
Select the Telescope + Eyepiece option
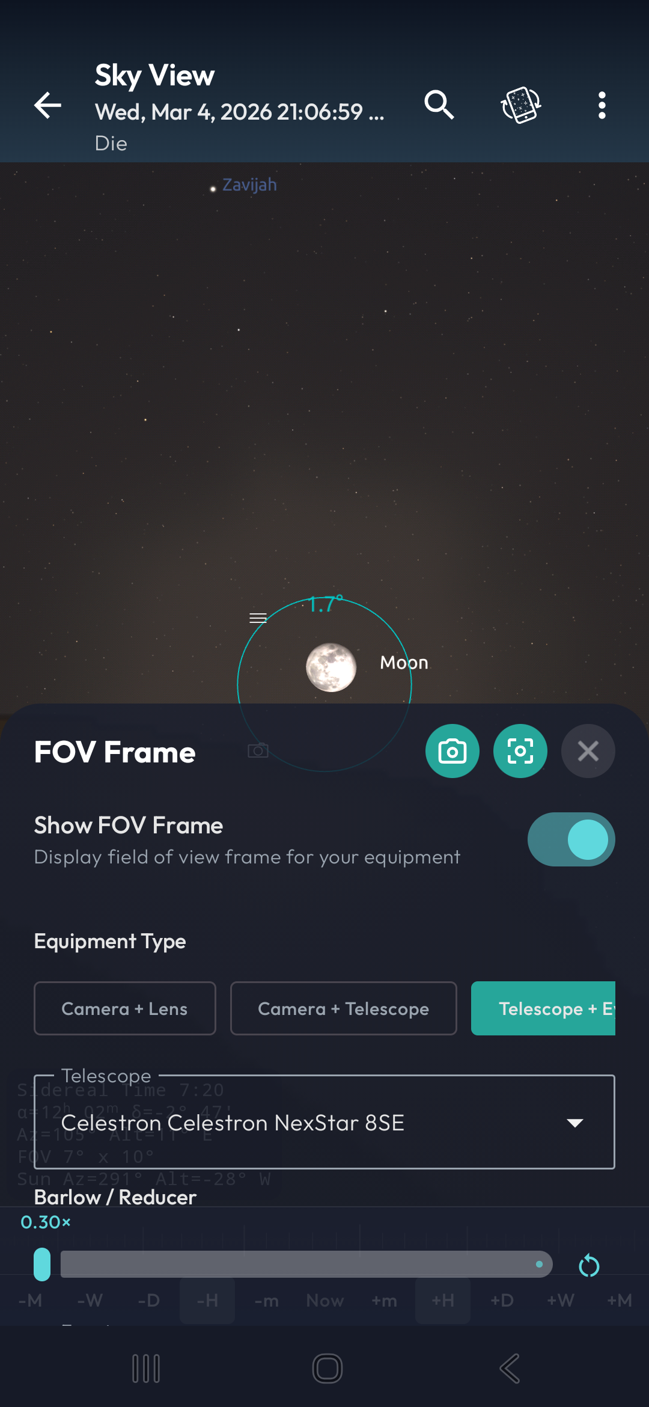(x=544, y=1008)
